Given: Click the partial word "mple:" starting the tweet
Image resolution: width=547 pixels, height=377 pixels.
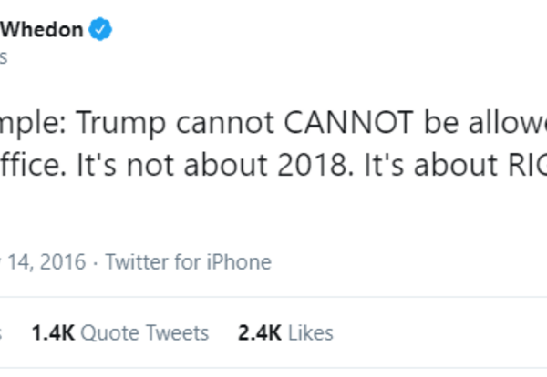Looking at the screenshot, I should tap(36, 125).
